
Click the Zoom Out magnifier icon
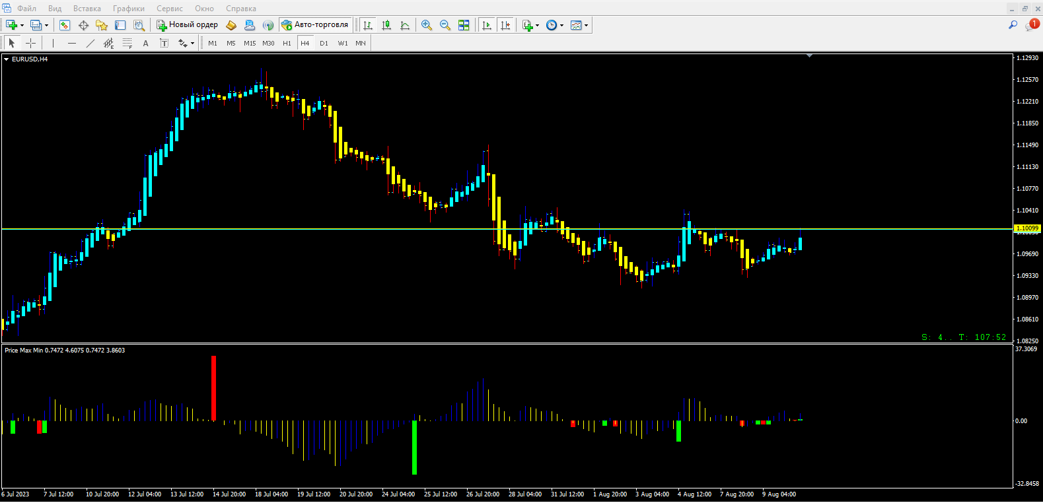click(x=445, y=25)
